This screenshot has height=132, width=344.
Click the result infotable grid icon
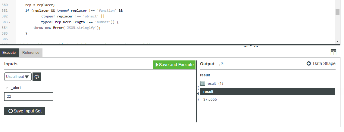[x=203, y=83]
